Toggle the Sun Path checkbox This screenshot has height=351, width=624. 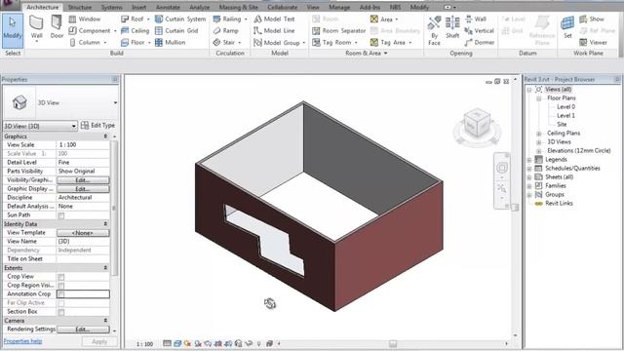[x=60, y=215]
